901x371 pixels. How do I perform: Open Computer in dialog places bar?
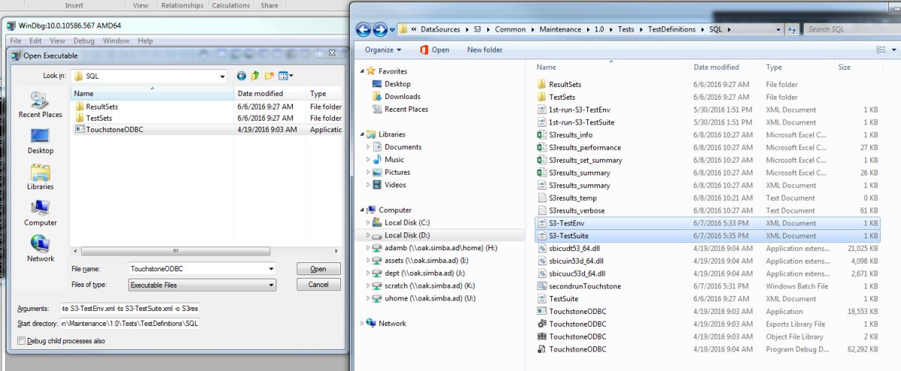point(41,213)
